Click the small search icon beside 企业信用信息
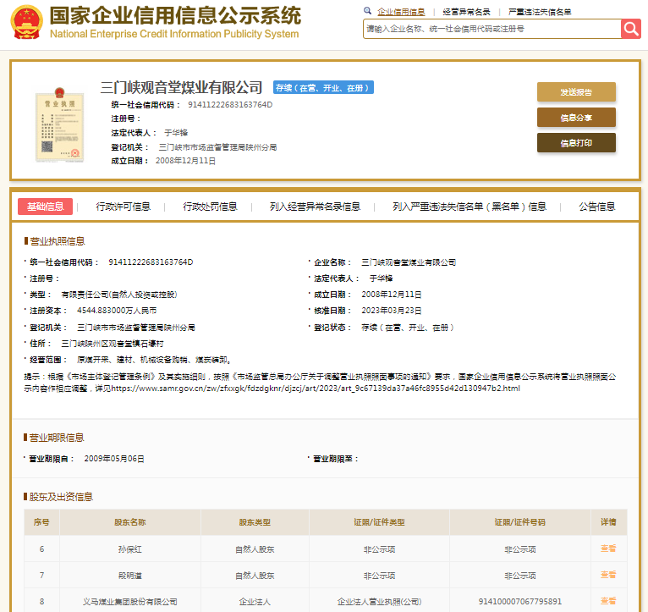This screenshot has height=612, width=648. pos(367,11)
